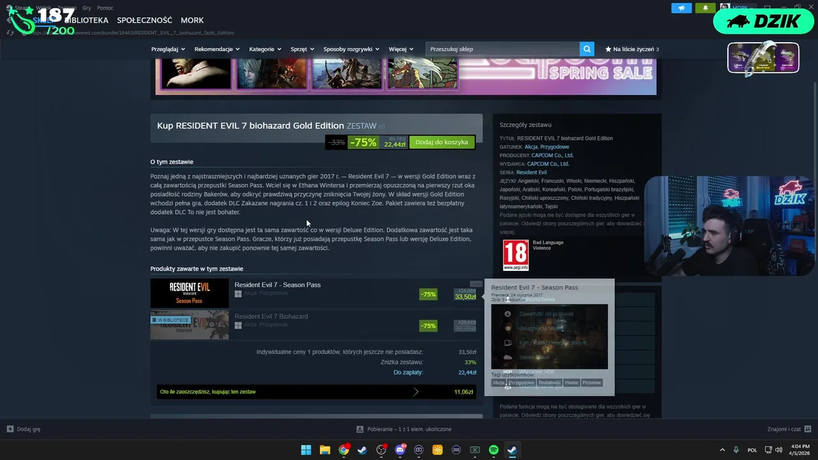Open the Resident Evil 7 Season Pass thumbnail
Image resolution: width=818 pixels, height=460 pixels.
pos(189,293)
